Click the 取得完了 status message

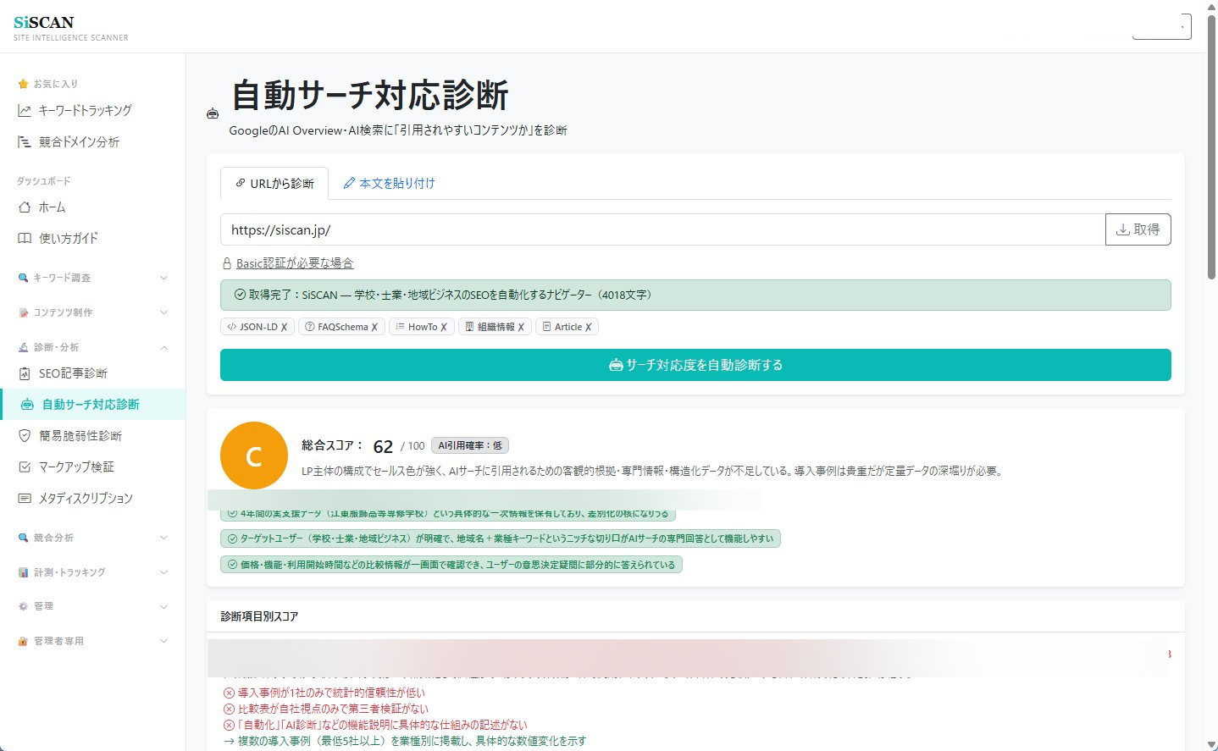coord(695,295)
